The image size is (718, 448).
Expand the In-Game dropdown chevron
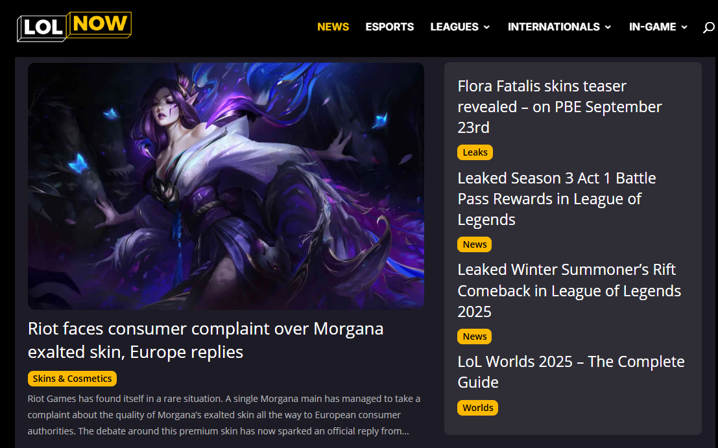tap(684, 27)
